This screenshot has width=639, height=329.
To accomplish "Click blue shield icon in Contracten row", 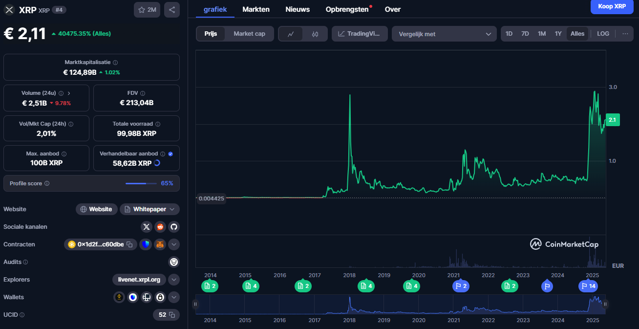I will (145, 244).
